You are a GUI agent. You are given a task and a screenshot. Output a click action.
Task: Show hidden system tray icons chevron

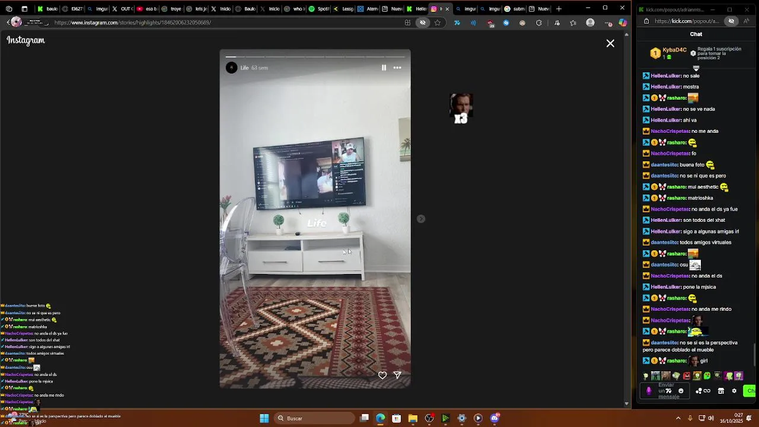678,418
